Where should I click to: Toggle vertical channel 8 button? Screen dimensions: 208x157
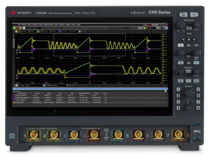coord(198,108)
